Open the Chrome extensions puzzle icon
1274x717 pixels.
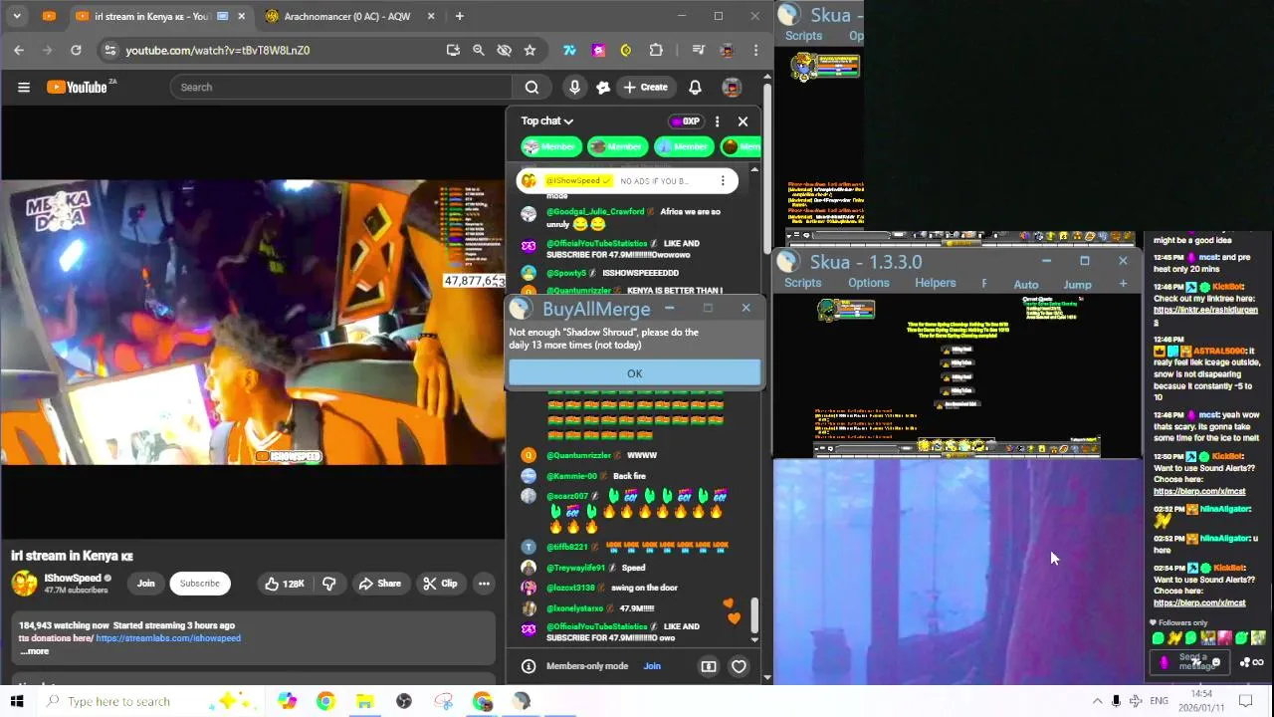click(656, 50)
